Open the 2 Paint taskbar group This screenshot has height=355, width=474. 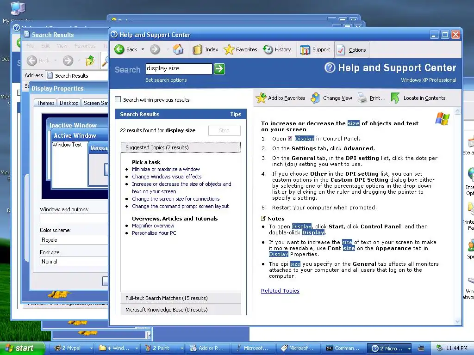[x=163, y=348]
